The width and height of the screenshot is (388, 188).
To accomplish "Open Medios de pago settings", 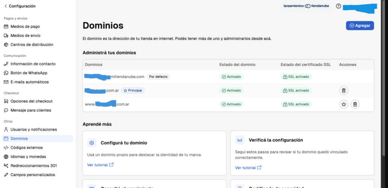I will click(25, 26).
